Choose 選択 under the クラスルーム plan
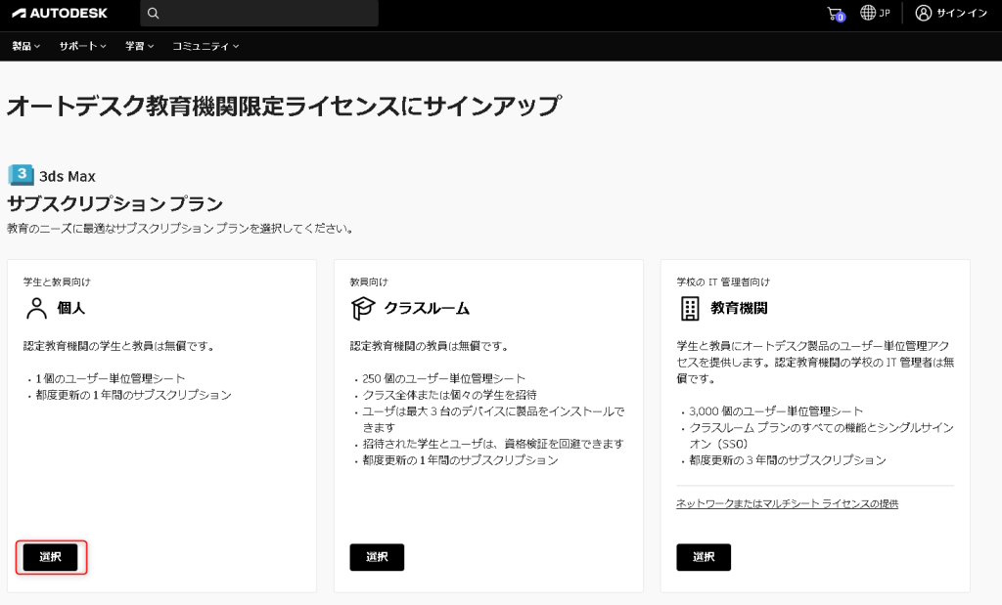Screen dimensions: 1002x605 (x=377, y=557)
